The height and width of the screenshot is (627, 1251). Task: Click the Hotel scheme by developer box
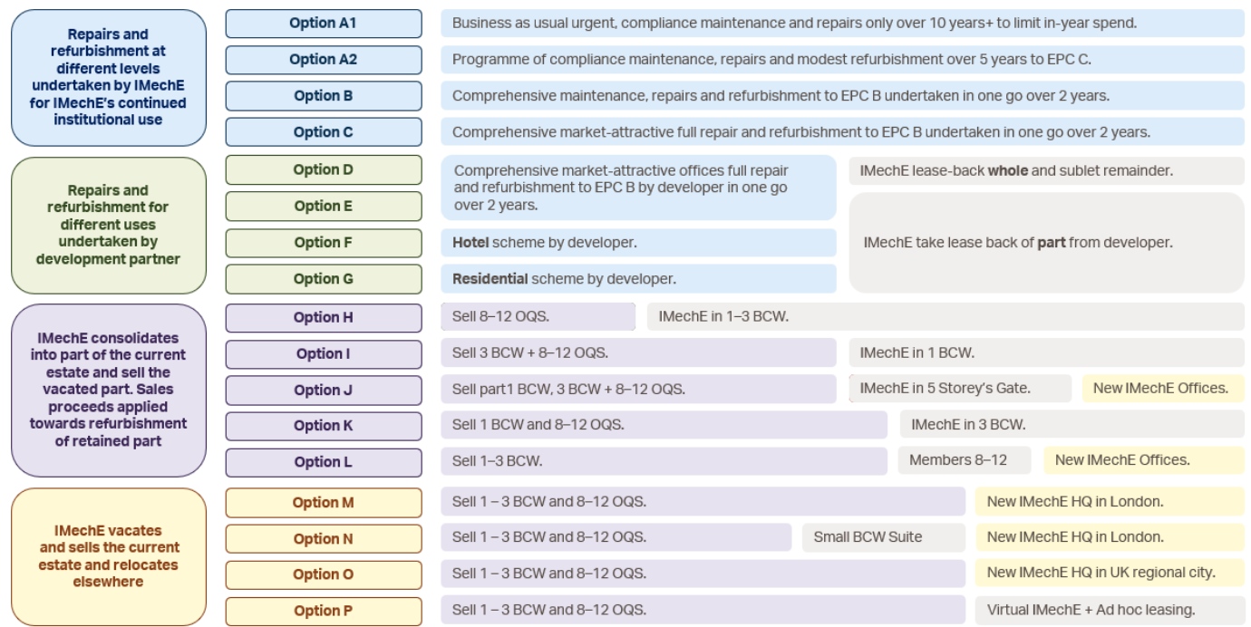coord(639,243)
